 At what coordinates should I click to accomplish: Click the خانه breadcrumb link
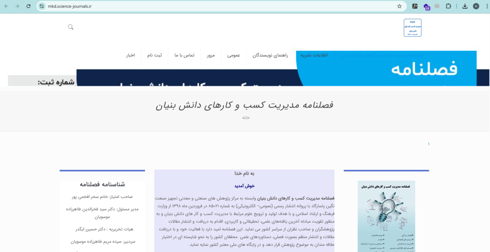tap(246, 118)
